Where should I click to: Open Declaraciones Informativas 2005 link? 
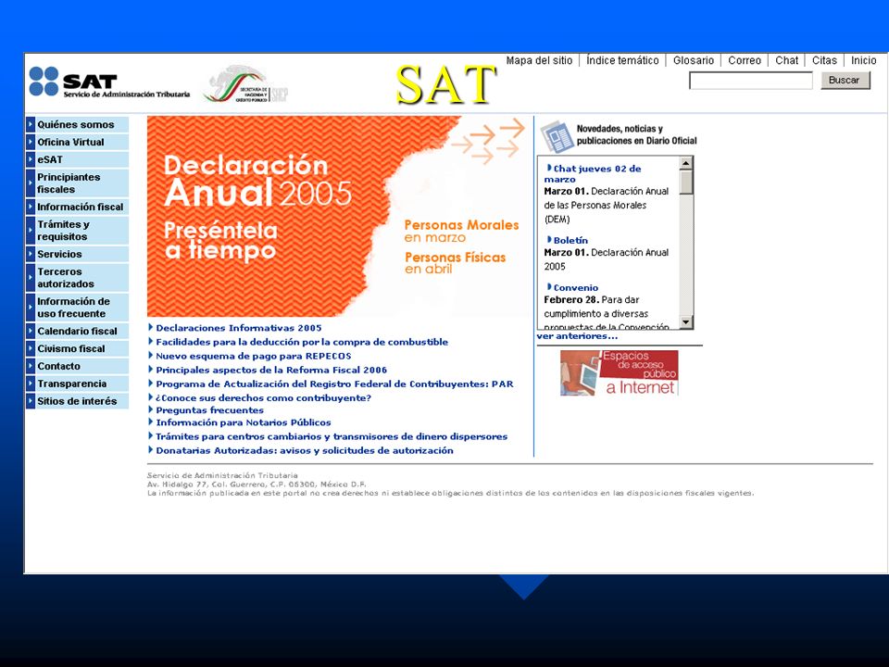coord(238,328)
